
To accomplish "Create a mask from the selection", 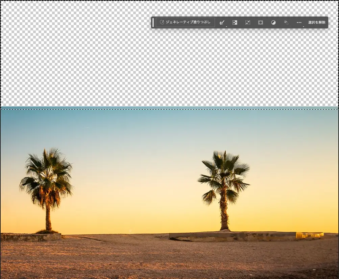I will 261,23.
